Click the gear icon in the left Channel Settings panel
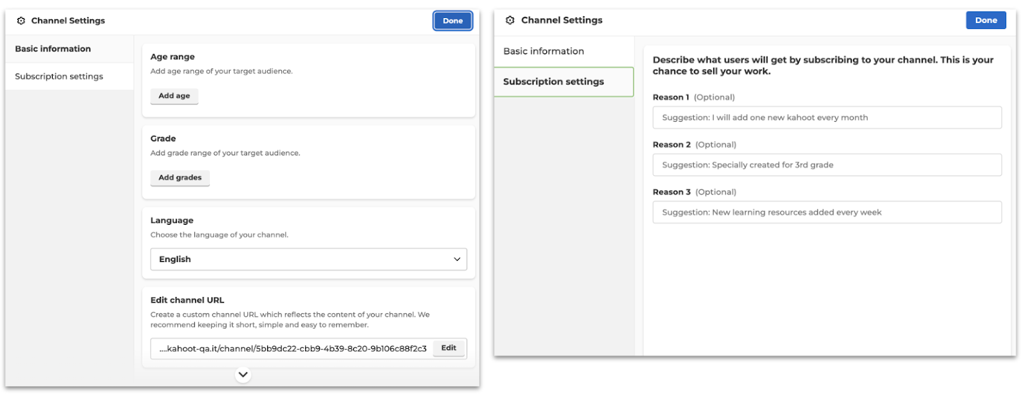This screenshot has width=1030, height=400. [21, 21]
